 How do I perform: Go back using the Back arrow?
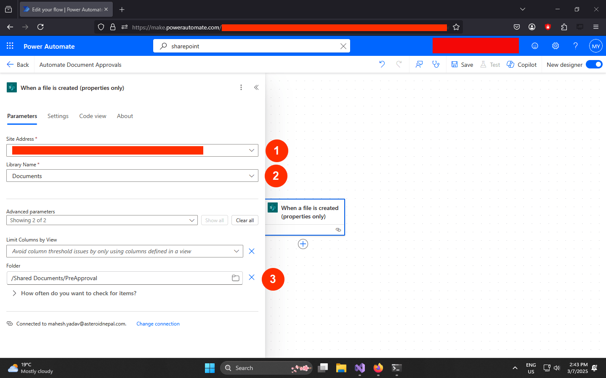pos(18,65)
